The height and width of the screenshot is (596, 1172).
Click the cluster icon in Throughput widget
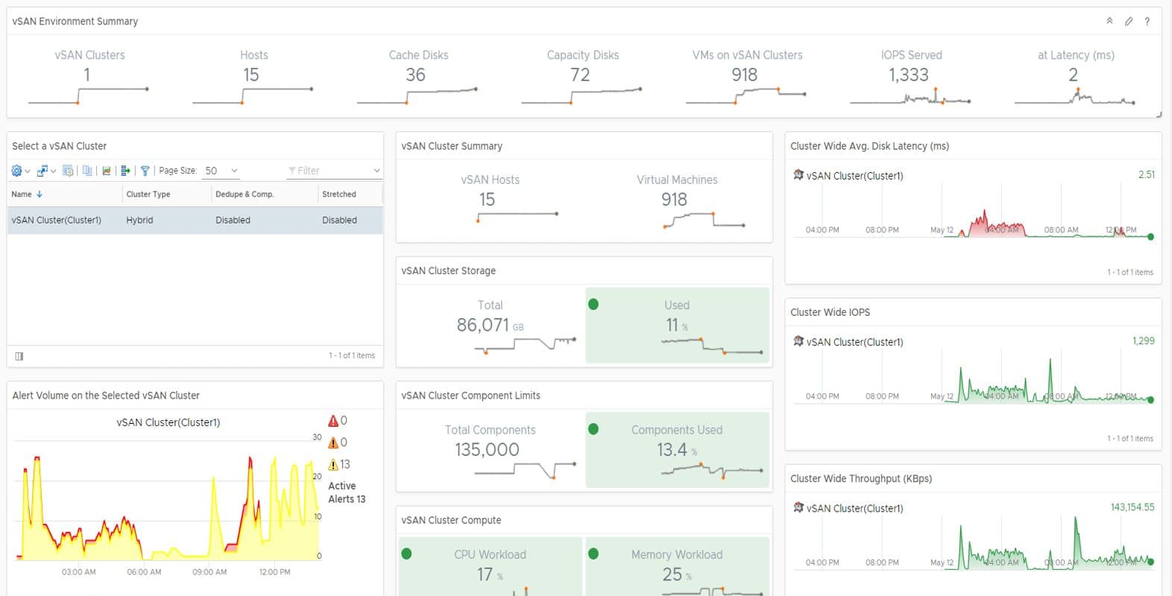tap(798, 507)
